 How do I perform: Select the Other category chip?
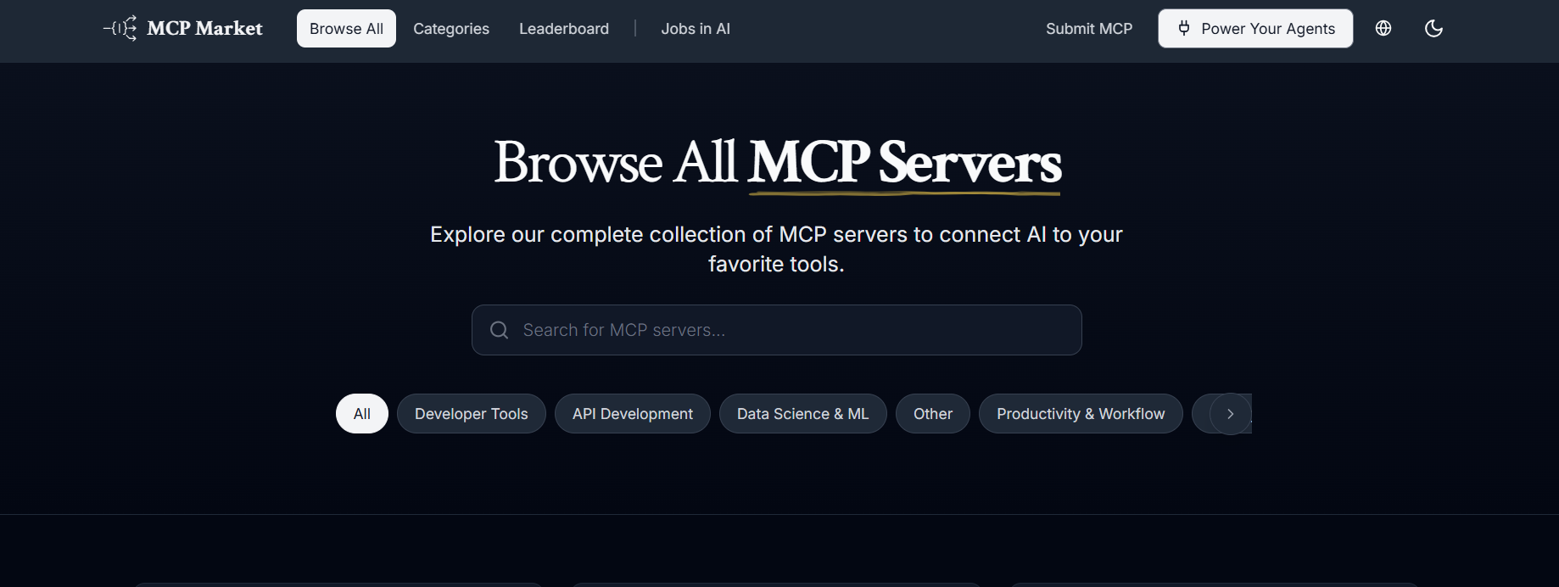click(x=933, y=414)
